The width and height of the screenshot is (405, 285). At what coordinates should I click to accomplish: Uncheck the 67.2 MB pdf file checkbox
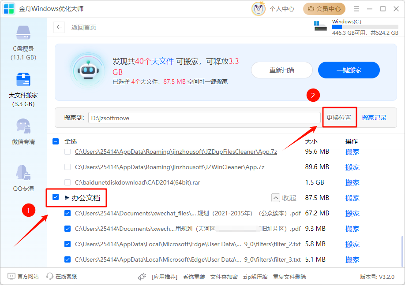click(67, 213)
